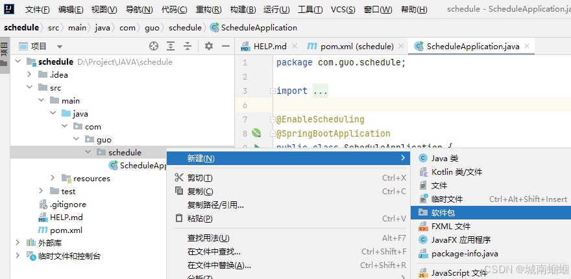Expand the external libraries node

(x=18, y=243)
